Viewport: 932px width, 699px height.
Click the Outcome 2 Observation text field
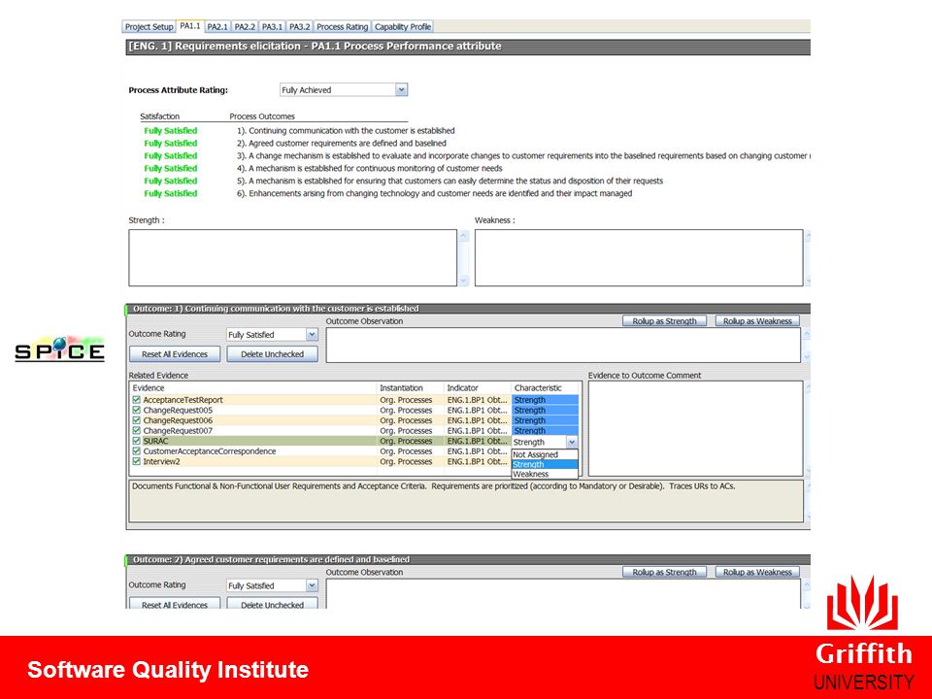click(x=563, y=594)
